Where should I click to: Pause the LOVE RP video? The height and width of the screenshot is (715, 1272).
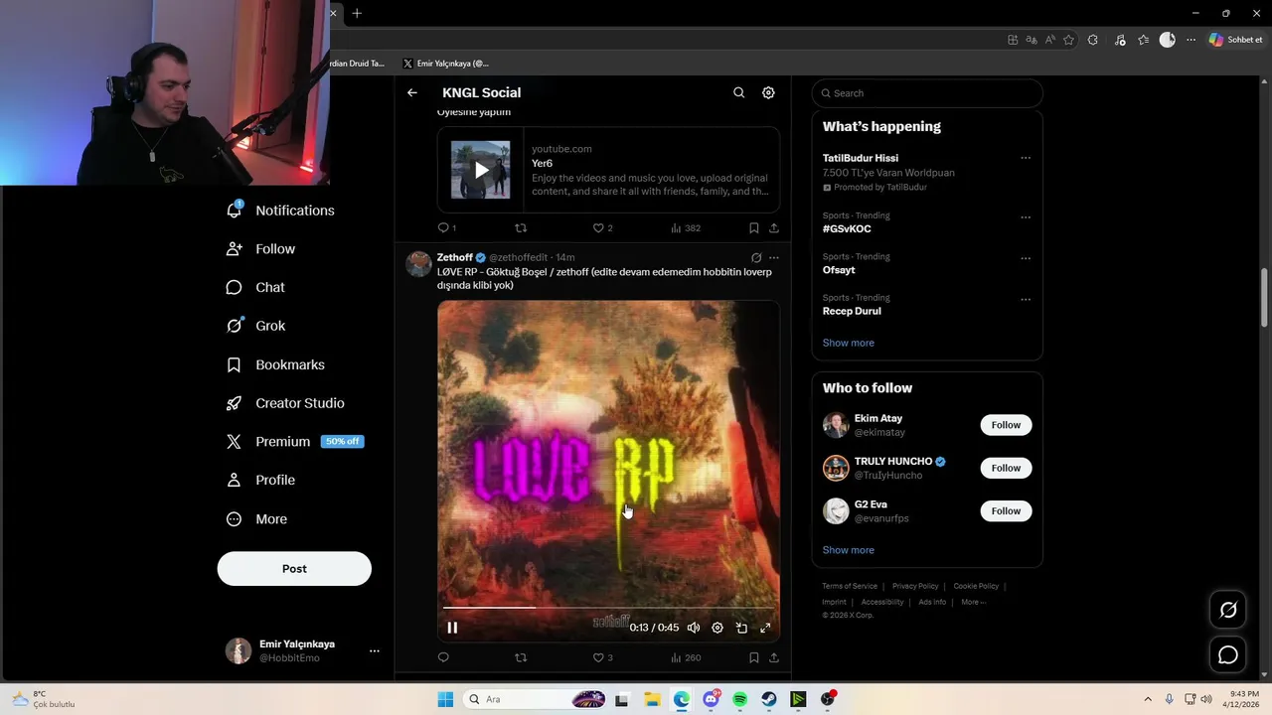[x=452, y=628]
